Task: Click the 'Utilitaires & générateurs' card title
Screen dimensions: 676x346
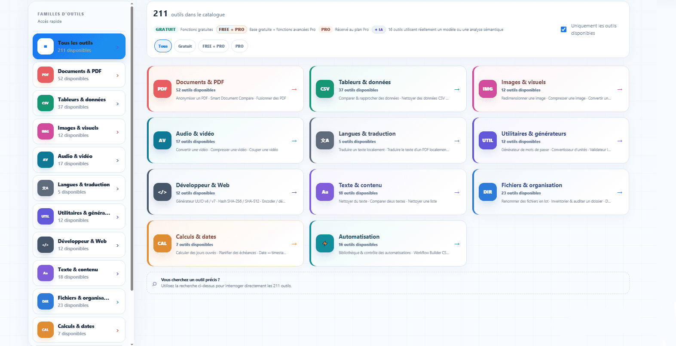Action: 534,134
